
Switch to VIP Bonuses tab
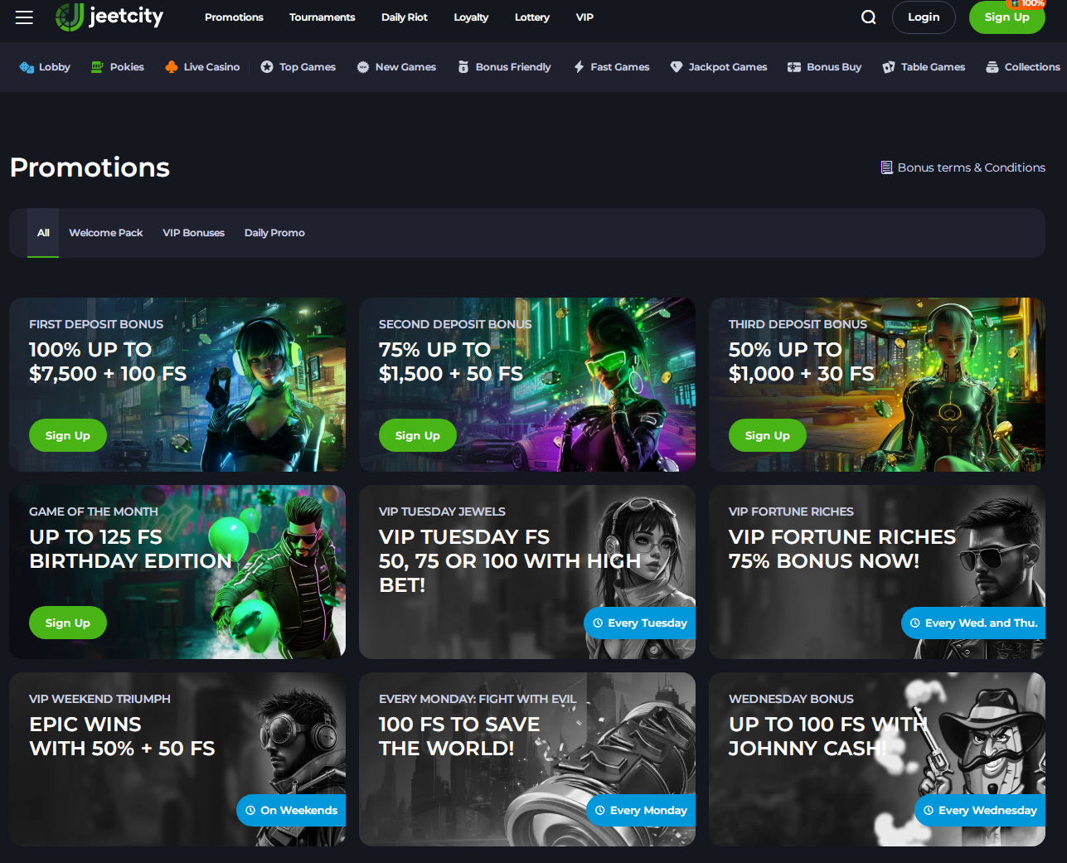click(x=194, y=233)
